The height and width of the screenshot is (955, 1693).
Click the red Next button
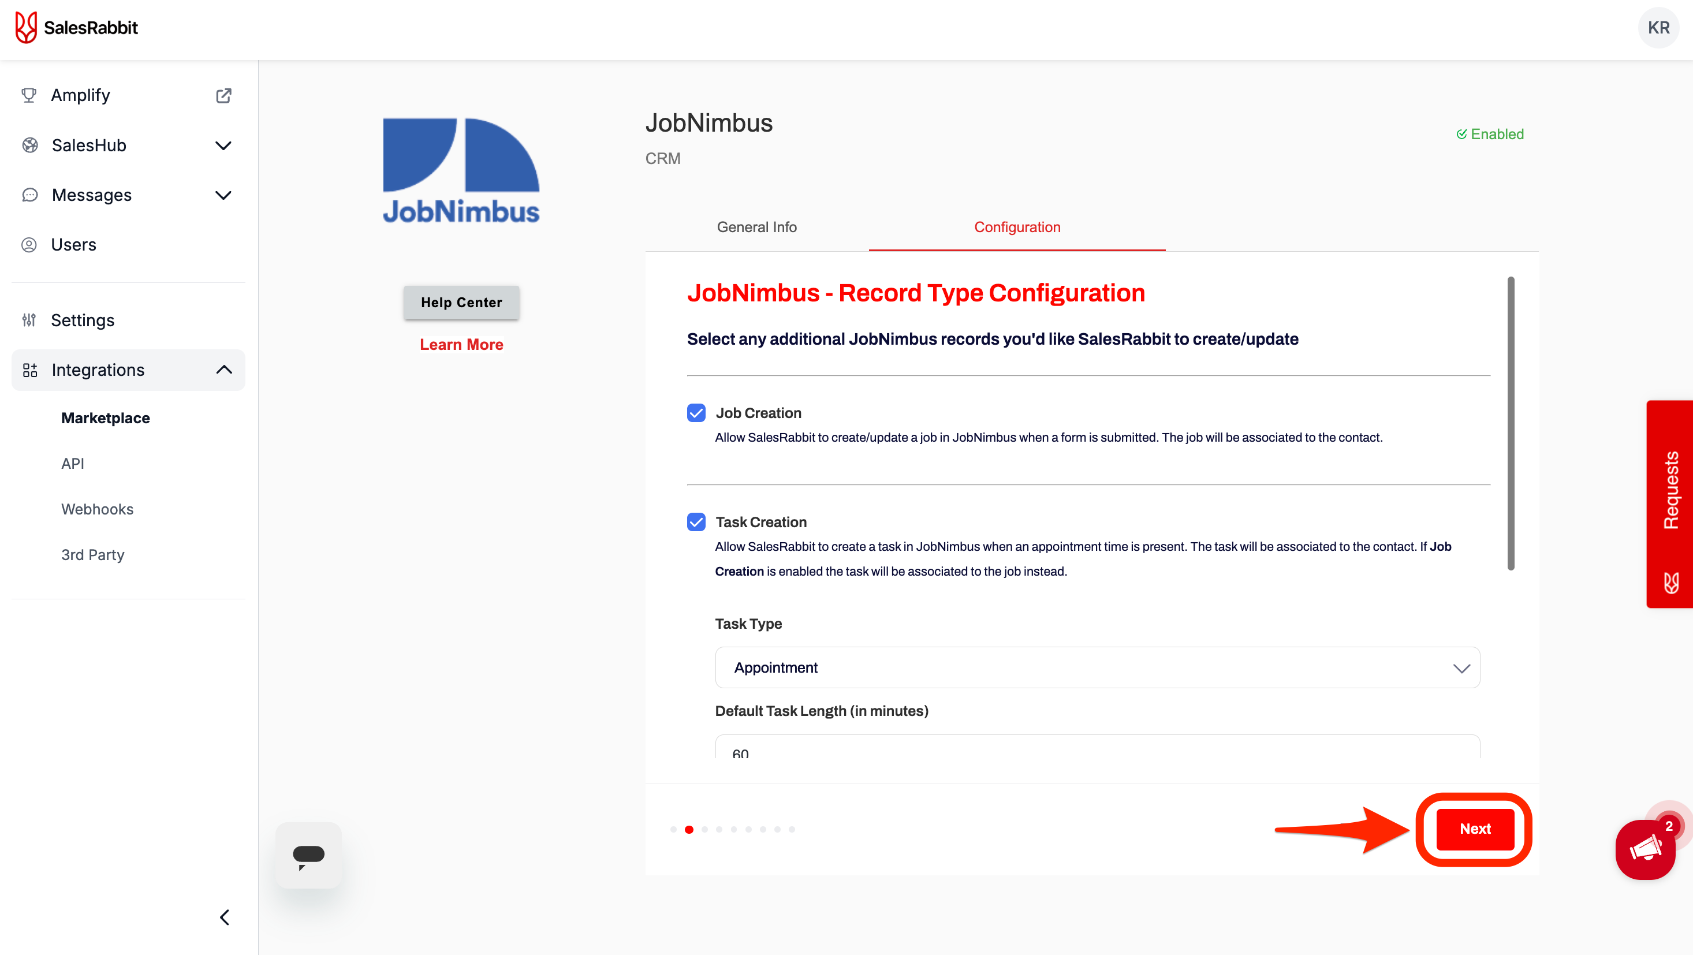(x=1474, y=829)
